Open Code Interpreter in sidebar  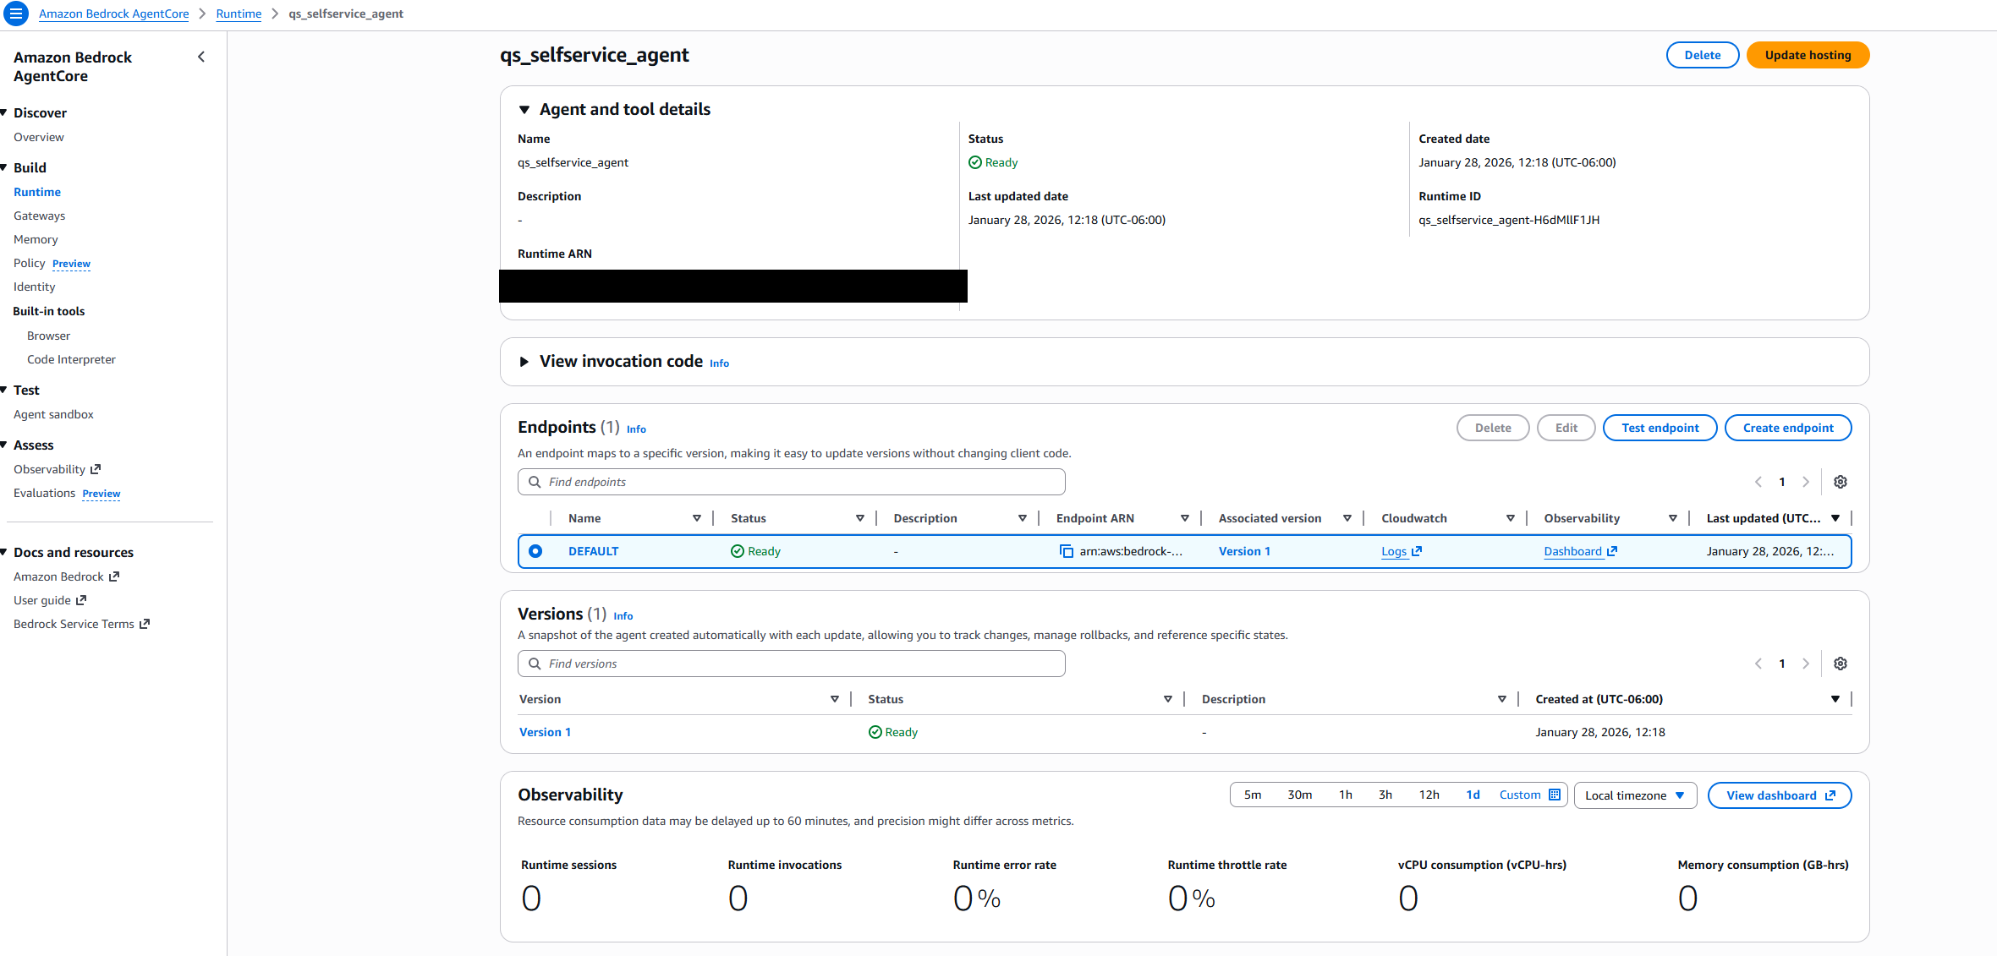click(x=71, y=359)
